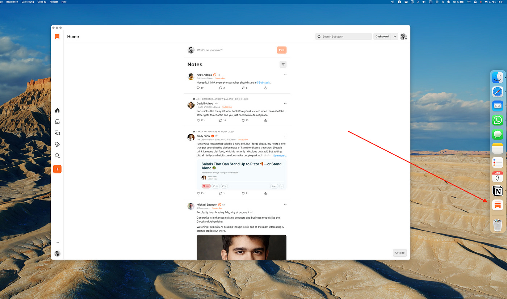Open the sidebar three-dots more menu
Image resolution: width=507 pixels, height=299 pixels.
point(57,242)
